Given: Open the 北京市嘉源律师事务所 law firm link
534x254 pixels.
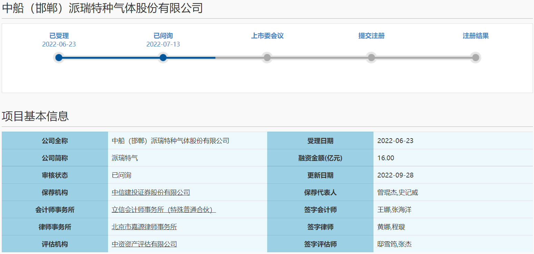Looking at the screenshot, I should point(144,227).
